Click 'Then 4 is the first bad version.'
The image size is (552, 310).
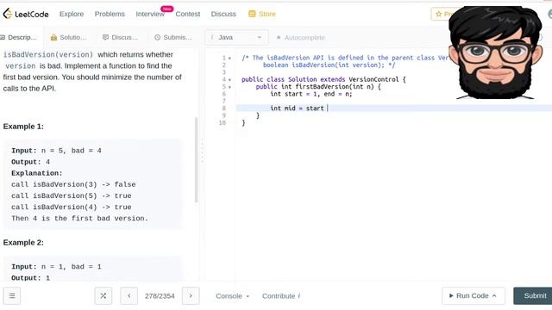(79, 218)
